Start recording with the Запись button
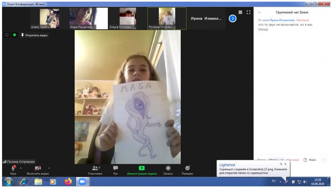 tap(168, 170)
